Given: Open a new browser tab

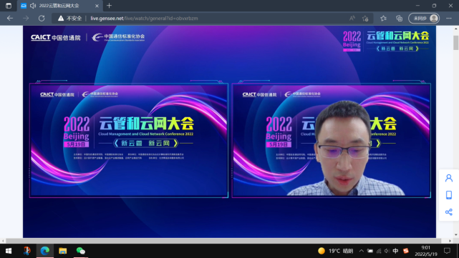Looking at the screenshot, I should pyautogui.click(x=109, y=6).
